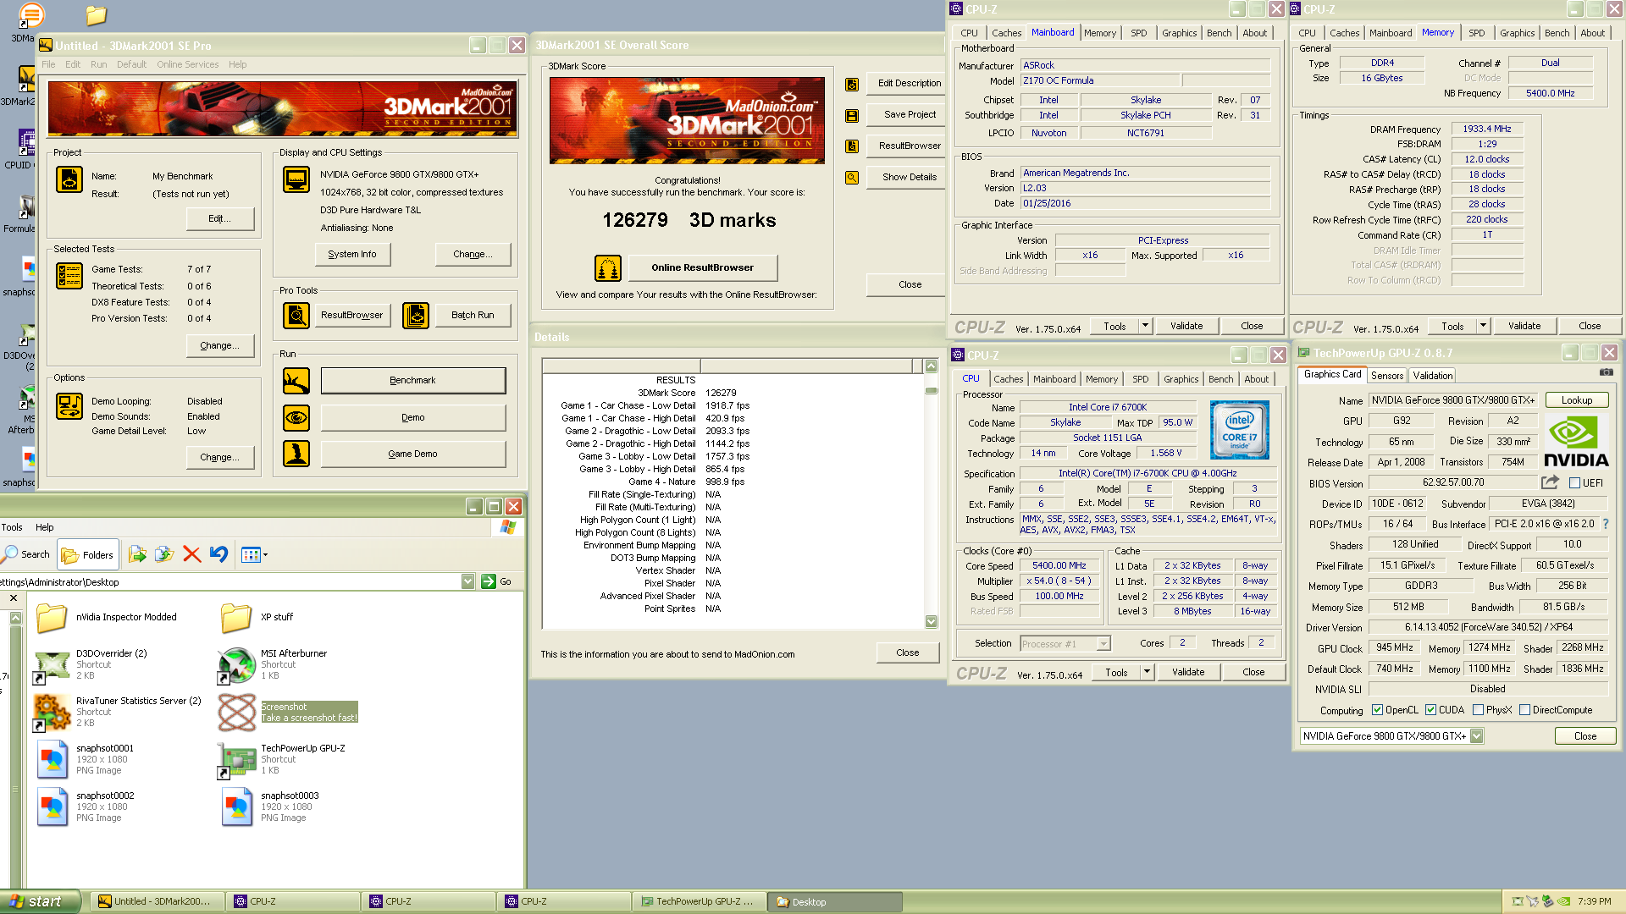Click the ResultBrowser icon in Overall Score window
The height and width of the screenshot is (914, 1626).
pyautogui.click(x=852, y=146)
